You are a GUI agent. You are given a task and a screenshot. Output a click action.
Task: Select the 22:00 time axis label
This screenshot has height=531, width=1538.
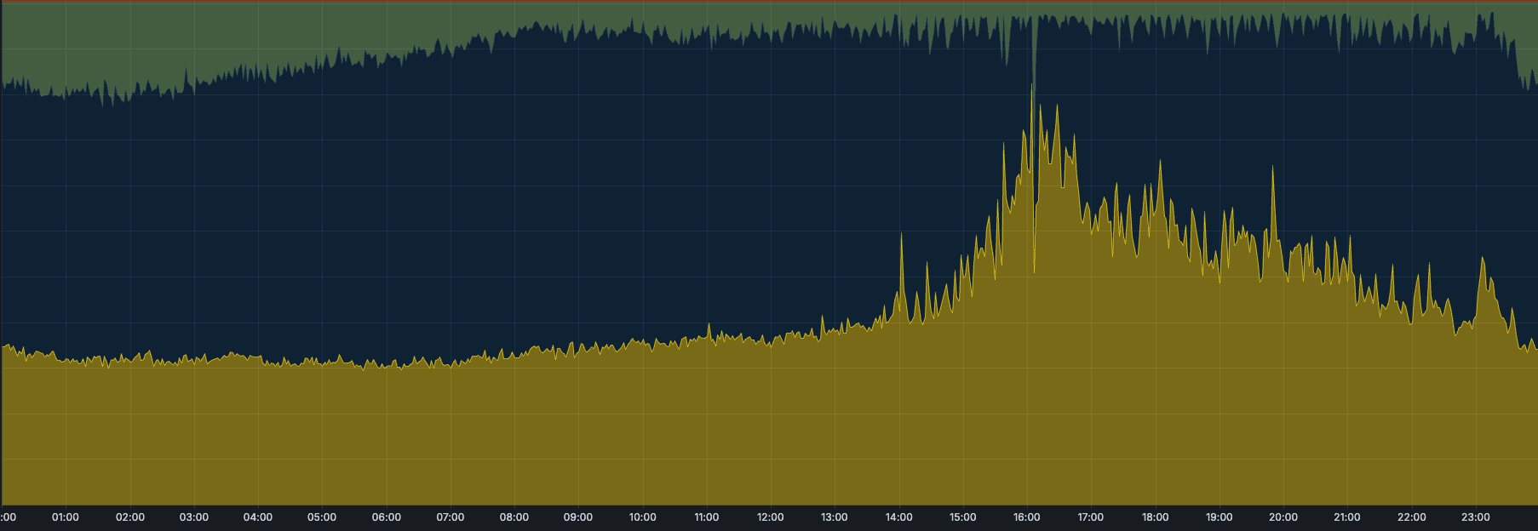point(1411,517)
